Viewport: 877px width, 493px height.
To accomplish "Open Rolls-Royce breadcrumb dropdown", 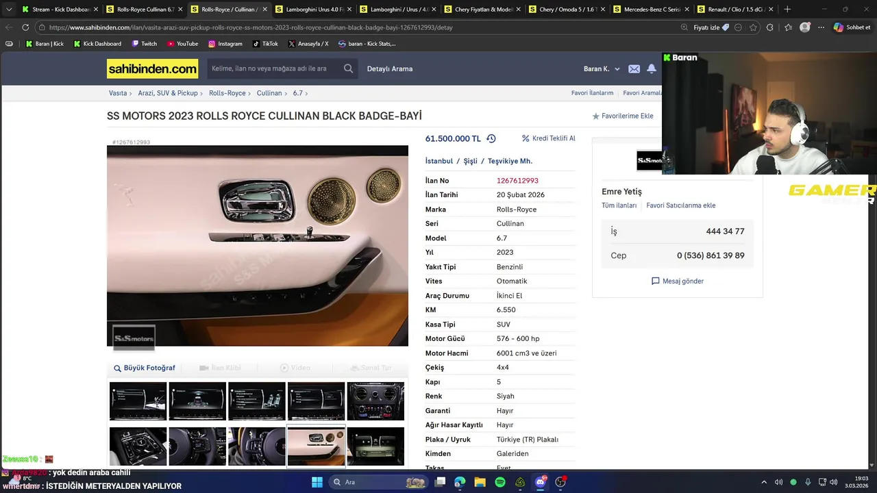I will 227,93.
